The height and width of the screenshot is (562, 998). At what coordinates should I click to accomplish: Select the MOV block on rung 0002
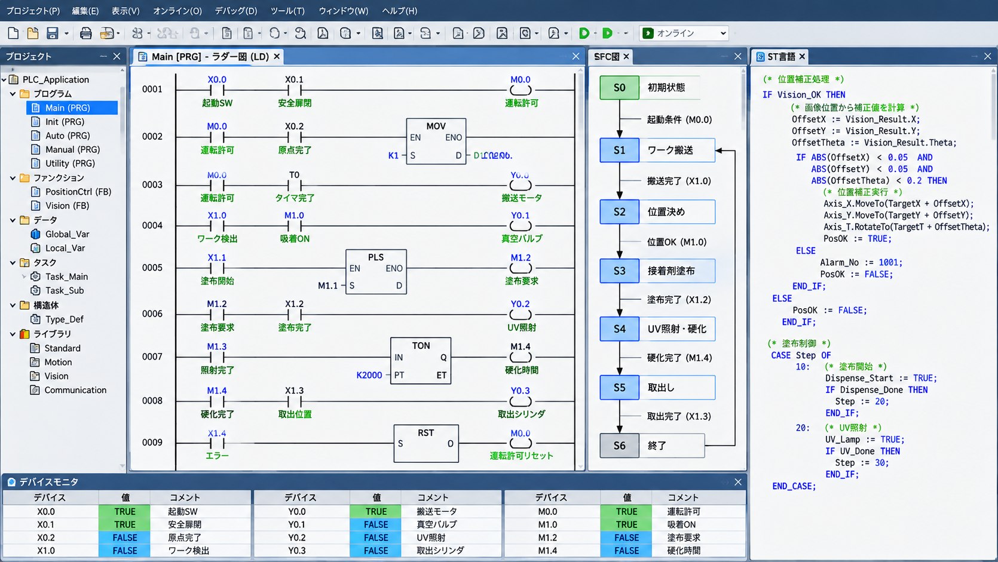coord(436,141)
